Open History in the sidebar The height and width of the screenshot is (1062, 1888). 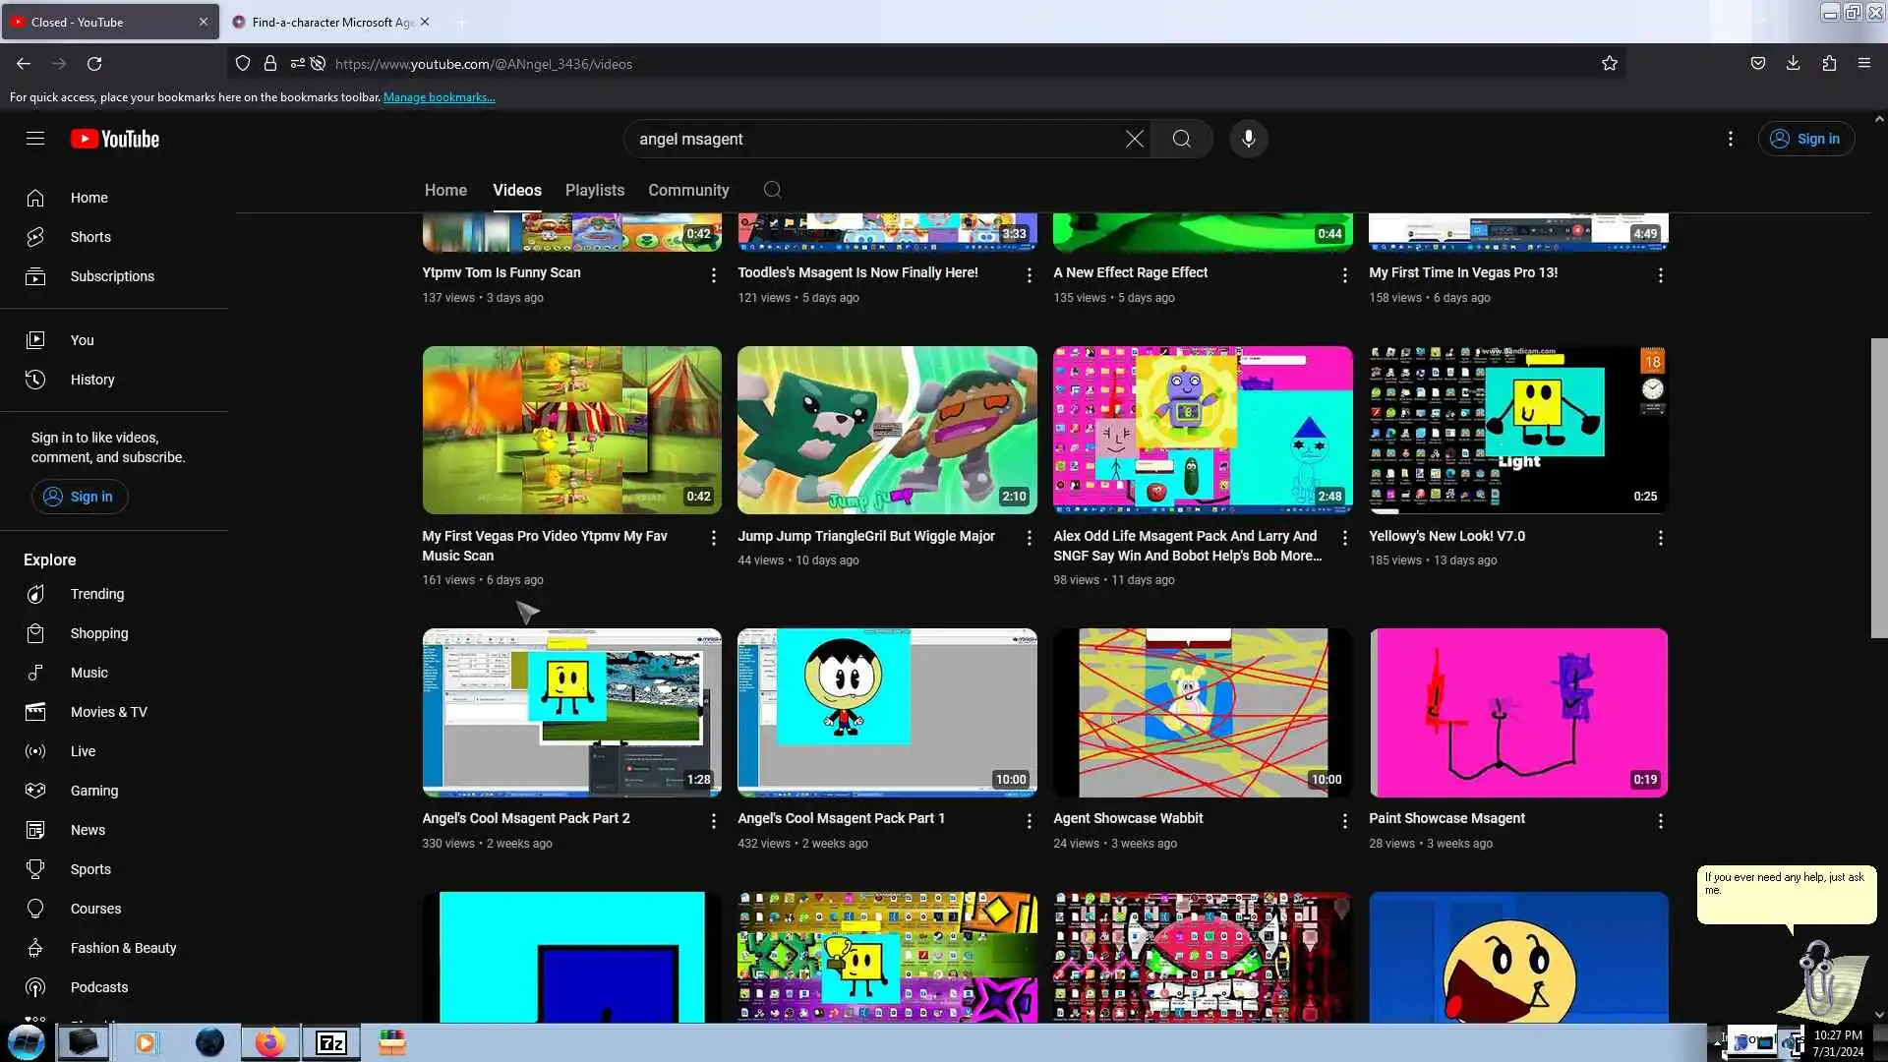coord(91,380)
